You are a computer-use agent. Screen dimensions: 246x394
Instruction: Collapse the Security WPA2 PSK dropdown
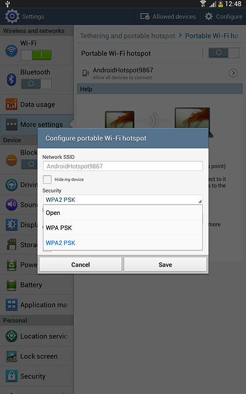123,199
